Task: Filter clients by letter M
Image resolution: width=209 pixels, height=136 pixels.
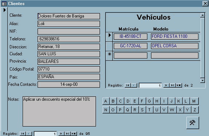Action: click(194, 101)
